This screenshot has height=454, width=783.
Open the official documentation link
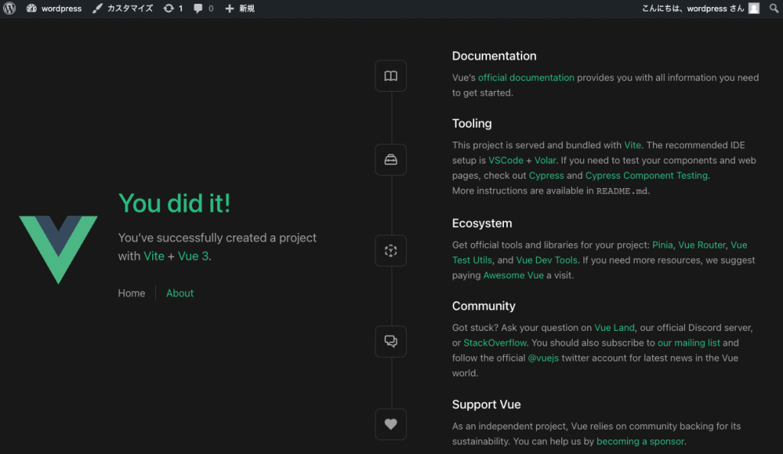[526, 78]
